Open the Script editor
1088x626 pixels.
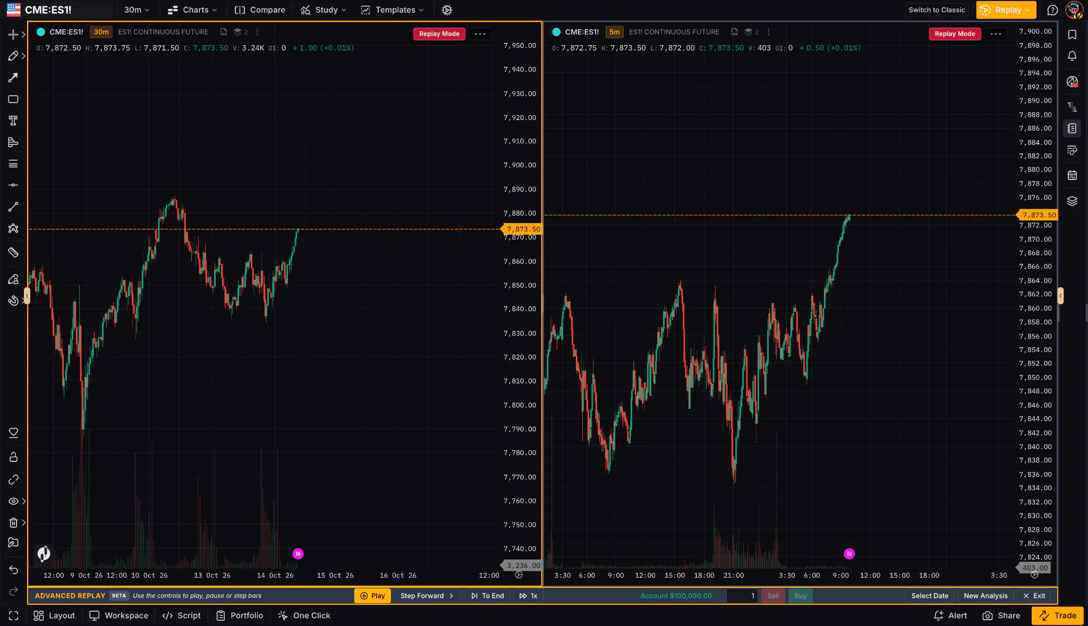(182, 615)
